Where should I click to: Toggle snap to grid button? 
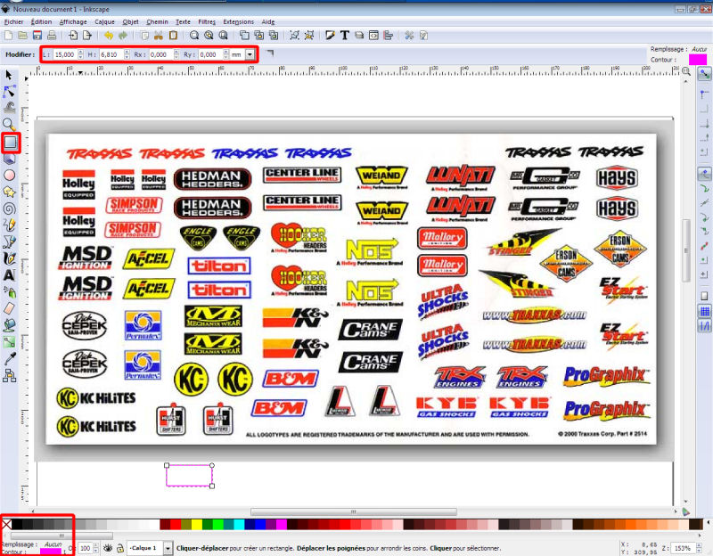click(x=704, y=312)
